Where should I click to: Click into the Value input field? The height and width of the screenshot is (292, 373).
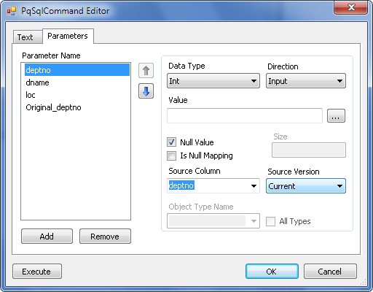pyautogui.click(x=245, y=116)
